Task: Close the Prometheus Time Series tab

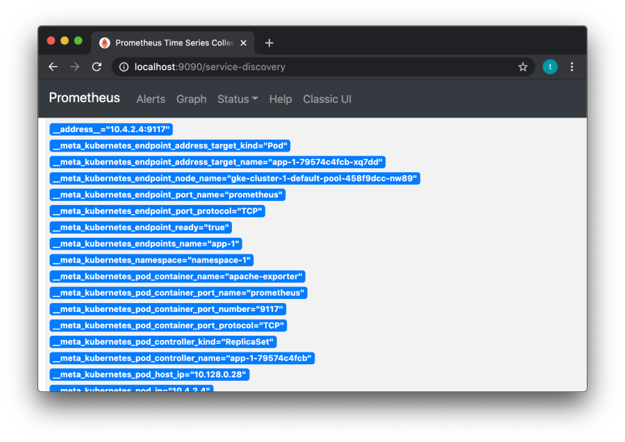Action: (244, 43)
